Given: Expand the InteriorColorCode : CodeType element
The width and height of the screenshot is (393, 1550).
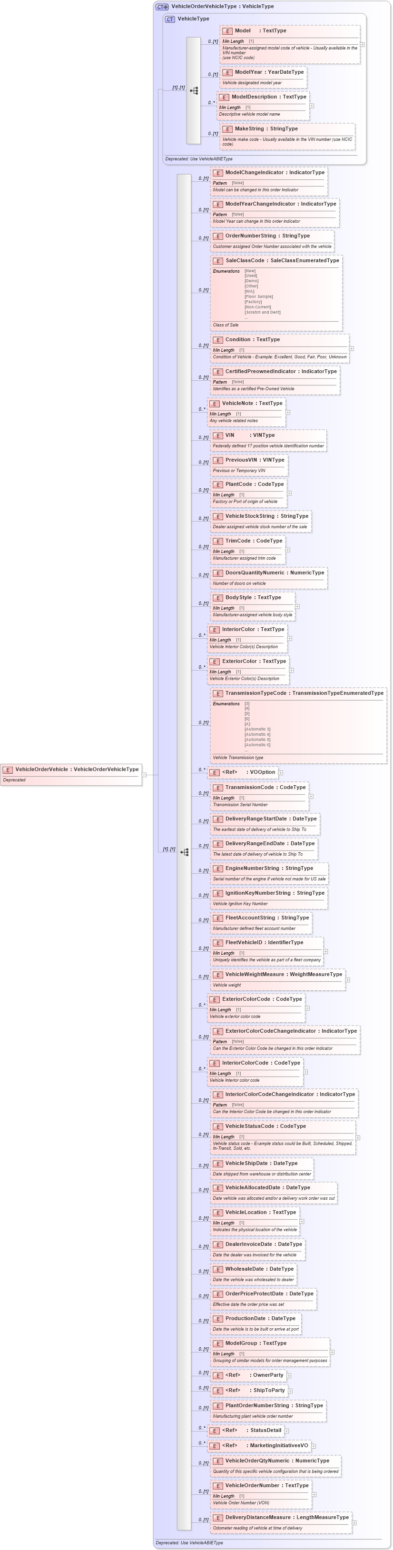Looking at the screenshot, I should point(305,1072).
